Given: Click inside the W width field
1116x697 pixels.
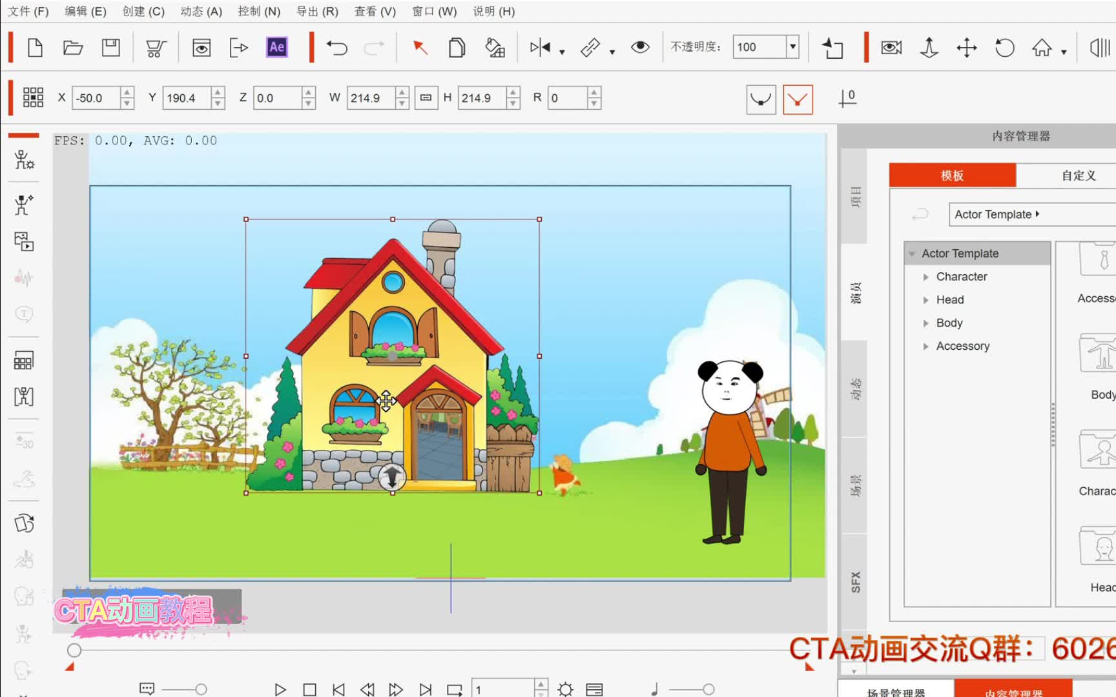Looking at the screenshot, I should point(371,98).
